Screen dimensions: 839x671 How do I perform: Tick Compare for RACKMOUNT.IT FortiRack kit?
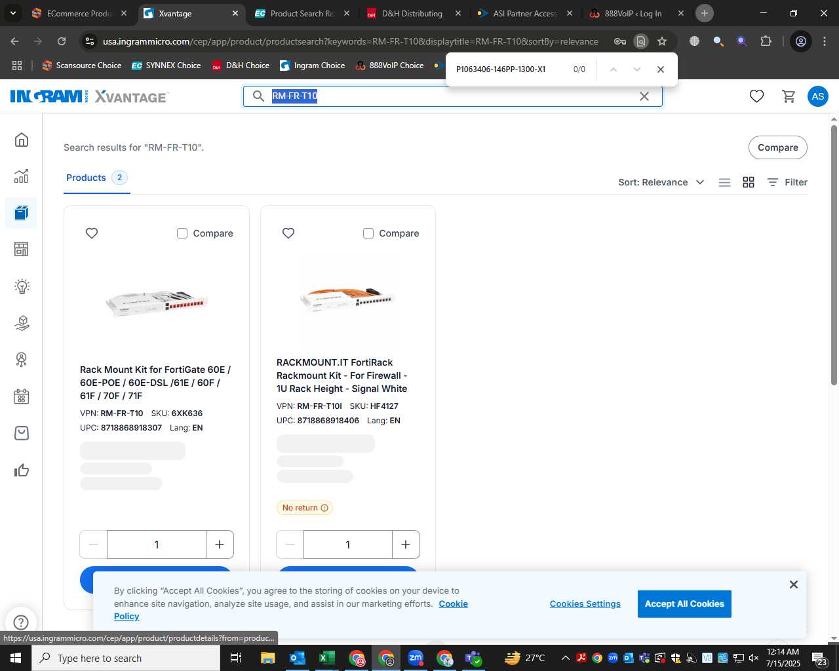[x=368, y=233]
